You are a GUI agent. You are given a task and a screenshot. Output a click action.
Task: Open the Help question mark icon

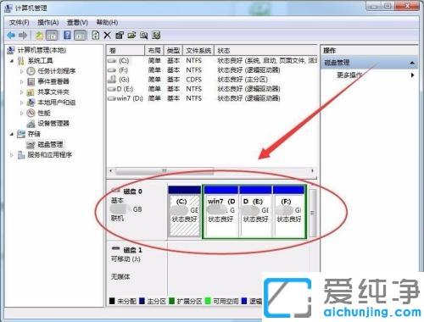(x=67, y=36)
